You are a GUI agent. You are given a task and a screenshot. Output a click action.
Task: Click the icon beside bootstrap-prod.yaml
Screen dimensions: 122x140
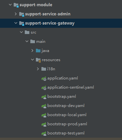44,124
